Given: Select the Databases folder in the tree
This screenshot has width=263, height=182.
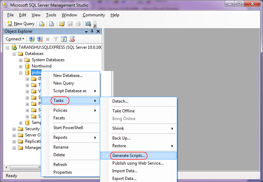Looking at the screenshot, I should (x=34, y=54).
